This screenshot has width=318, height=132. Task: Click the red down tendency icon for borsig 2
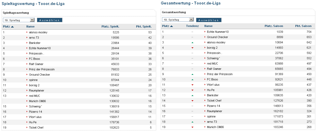(192, 48)
